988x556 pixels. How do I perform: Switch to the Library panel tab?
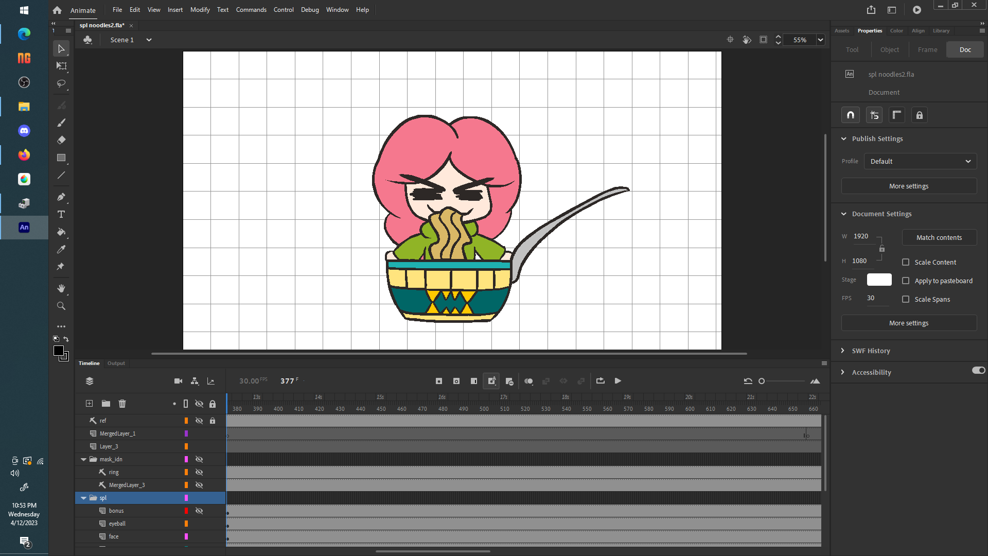(941, 31)
